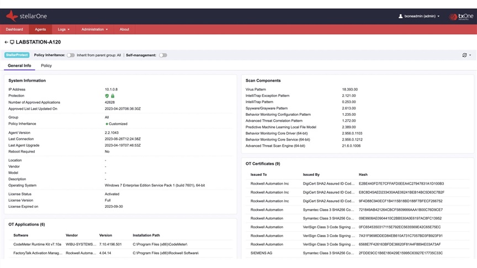This screenshot has width=477, height=268.
Task: Click the Windows 7 Enterprise operating system text
Action: [x=155, y=185]
